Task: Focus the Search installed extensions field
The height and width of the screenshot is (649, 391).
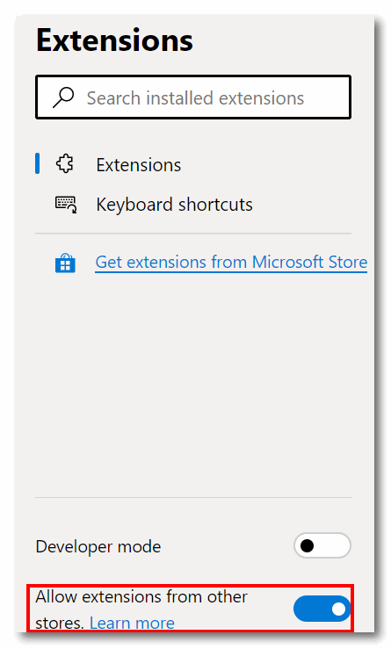Action: click(x=193, y=97)
